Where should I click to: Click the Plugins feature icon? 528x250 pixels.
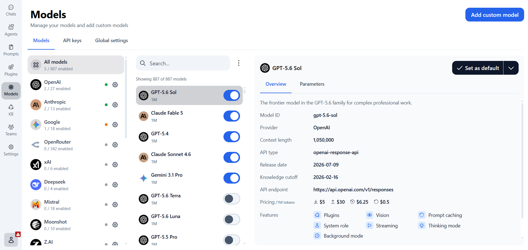click(317, 215)
